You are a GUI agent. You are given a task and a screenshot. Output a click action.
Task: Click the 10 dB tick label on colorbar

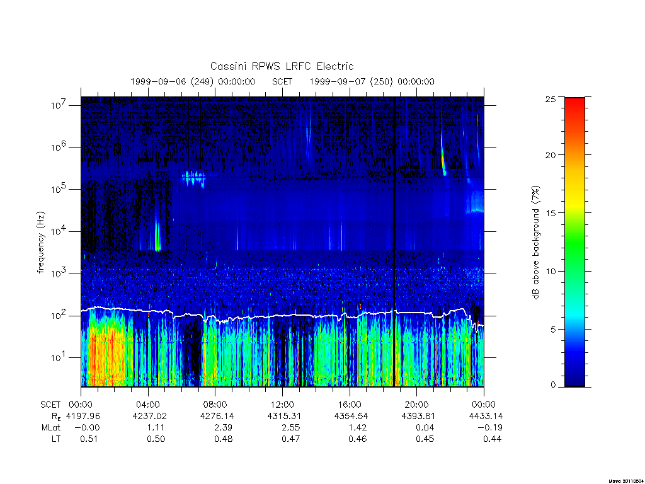[551, 271]
